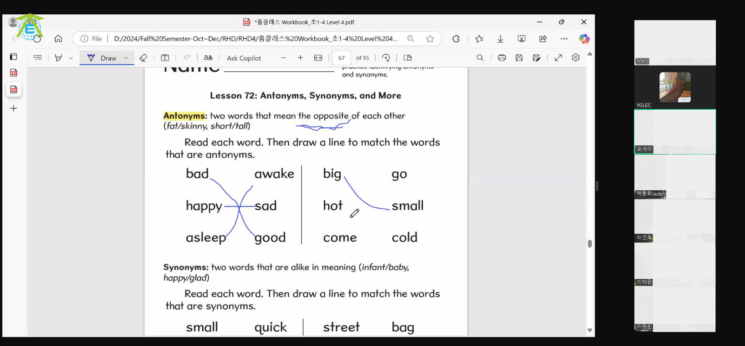Select the 이태윤 participant tile
The height and width of the screenshot is (346, 745).
point(675,265)
